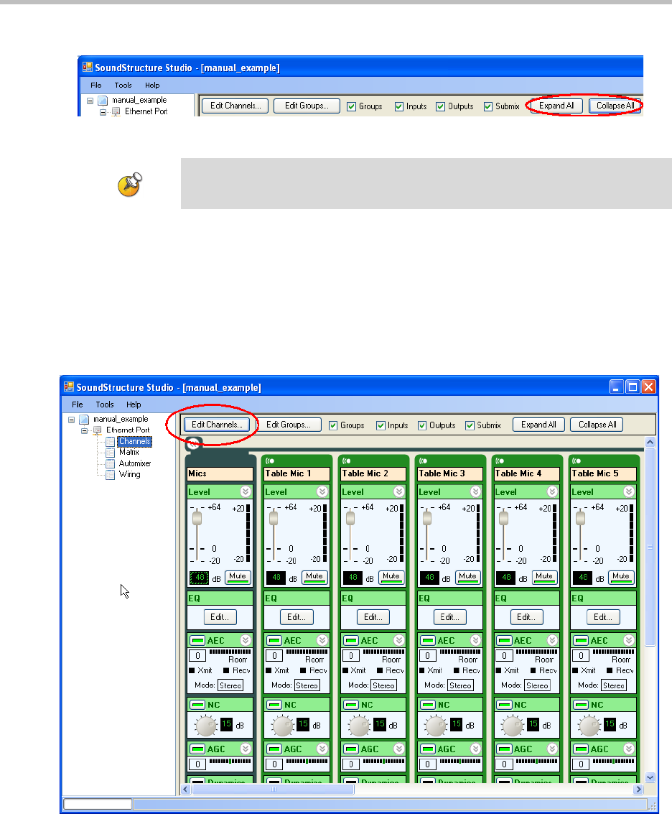Click the NC knob on Table Mic 2
Viewport: 672px width, 814px height.
pos(359,726)
